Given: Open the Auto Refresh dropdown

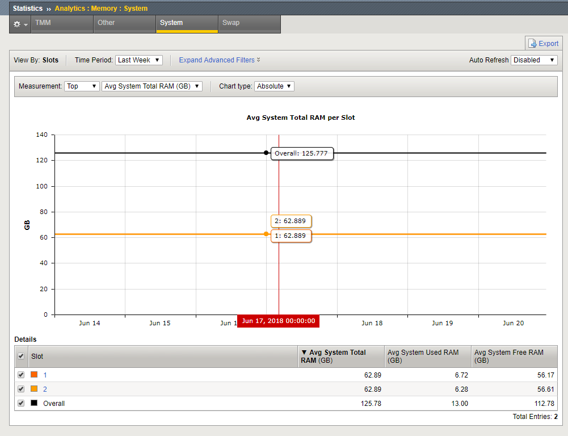Looking at the screenshot, I should 534,60.
